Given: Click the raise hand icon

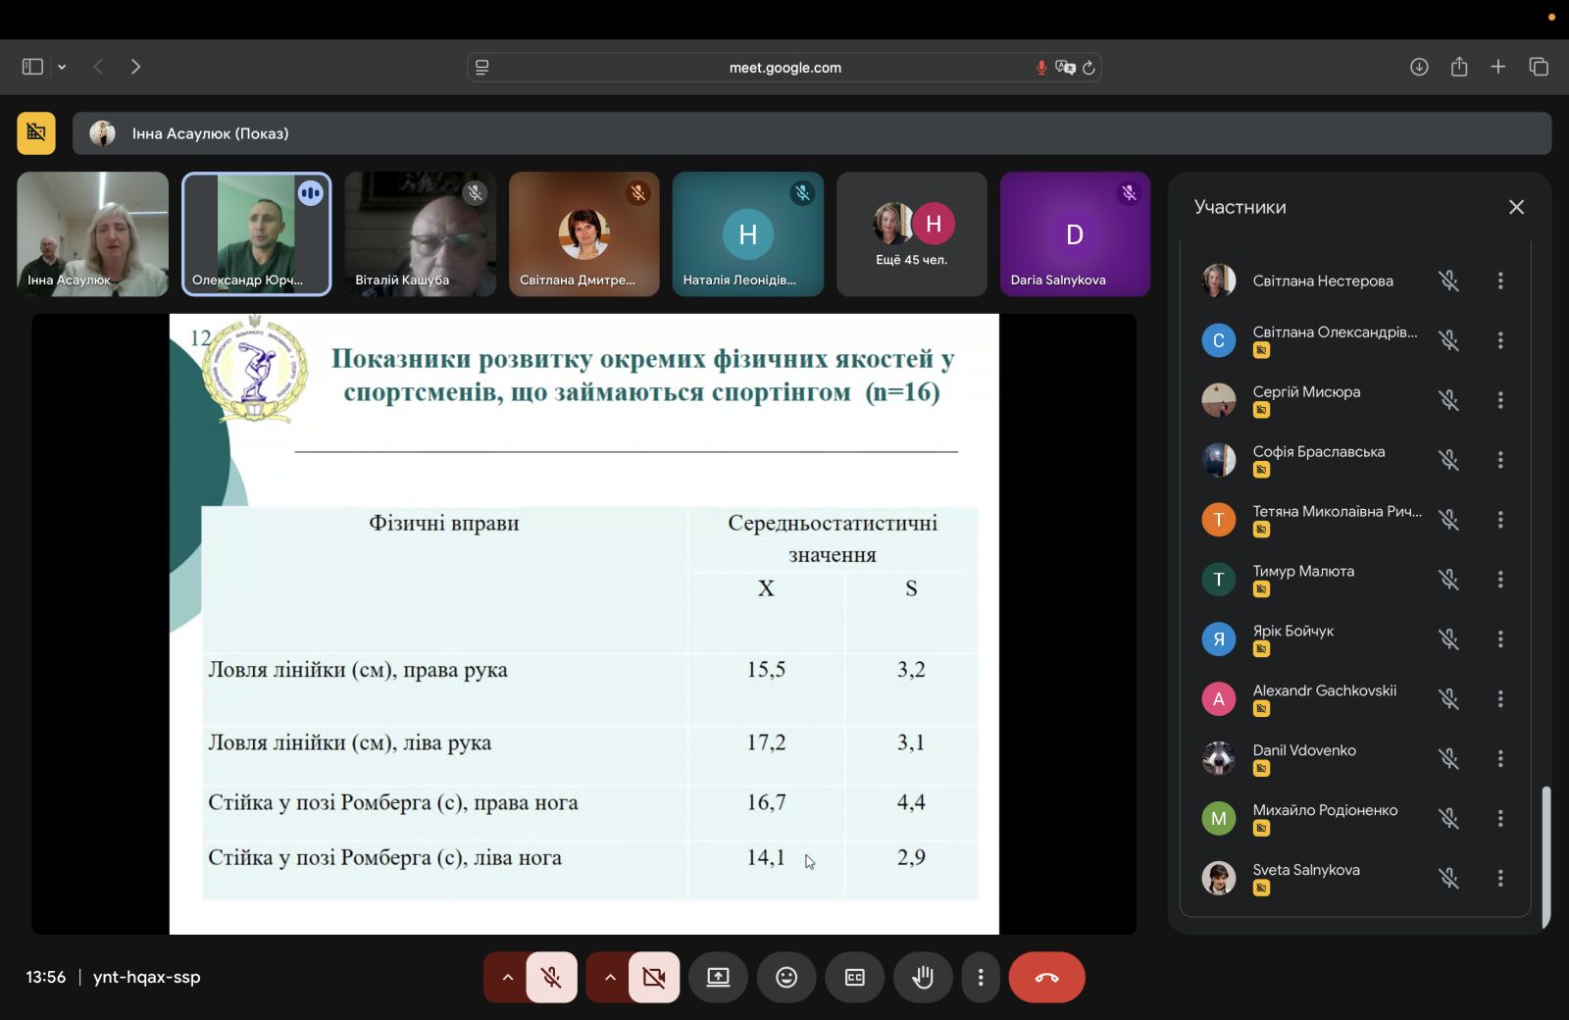Looking at the screenshot, I should [922, 977].
